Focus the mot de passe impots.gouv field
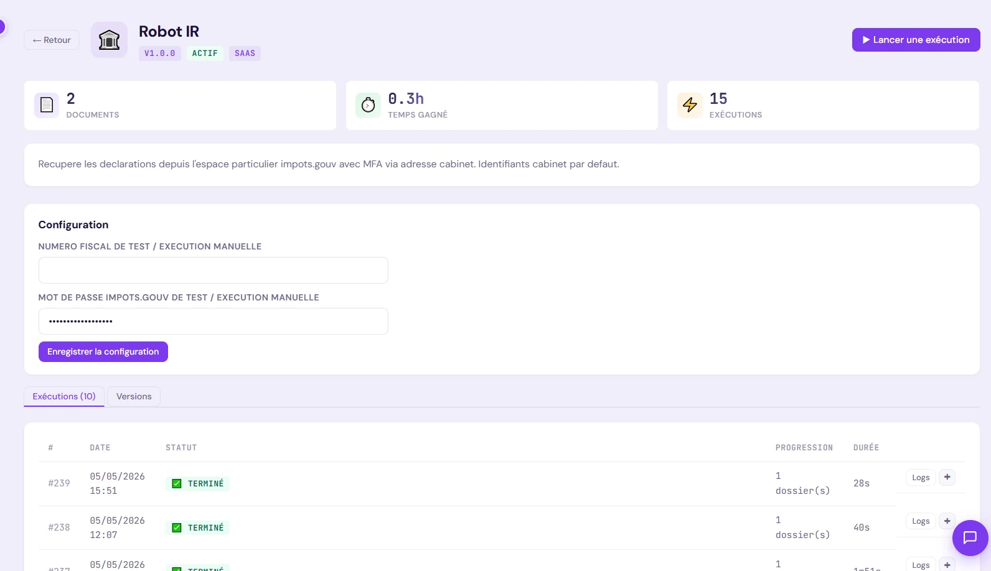Viewport: 991px width, 571px height. point(214,321)
